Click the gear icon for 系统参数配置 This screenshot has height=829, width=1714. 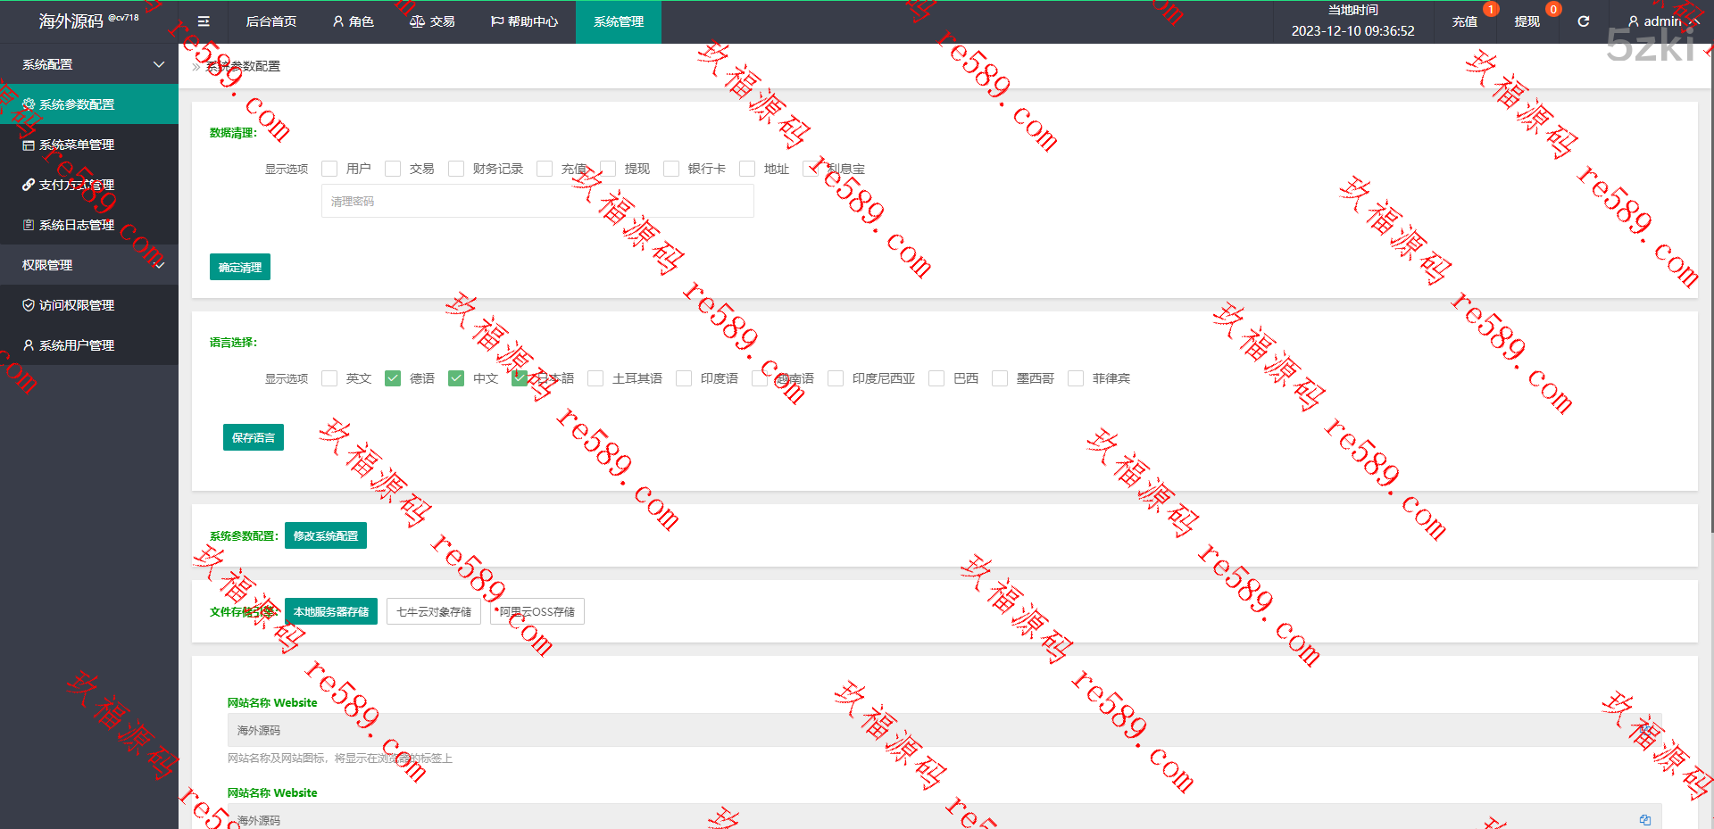(29, 104)
